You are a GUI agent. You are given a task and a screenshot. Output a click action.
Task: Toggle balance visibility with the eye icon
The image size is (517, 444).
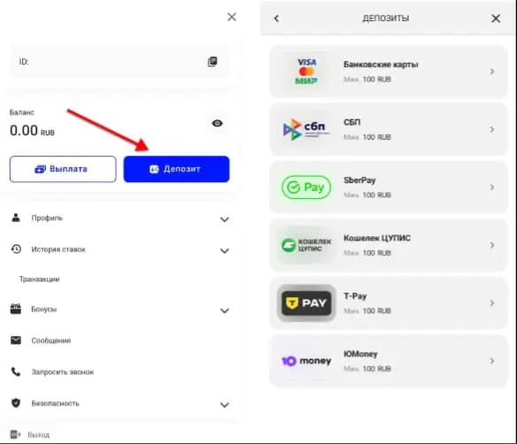pyautogui.click(x=217, y=123)
